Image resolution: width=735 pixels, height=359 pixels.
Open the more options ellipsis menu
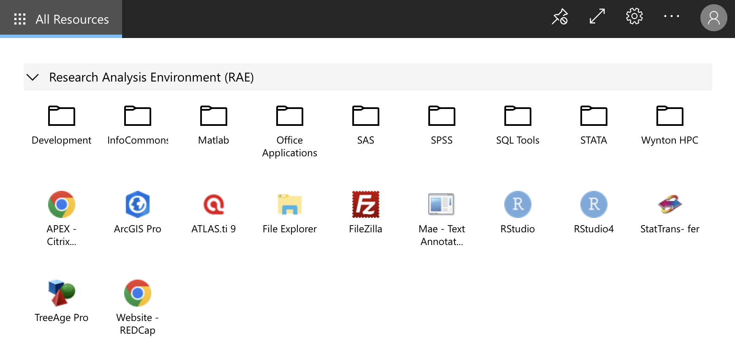(672, 16)
